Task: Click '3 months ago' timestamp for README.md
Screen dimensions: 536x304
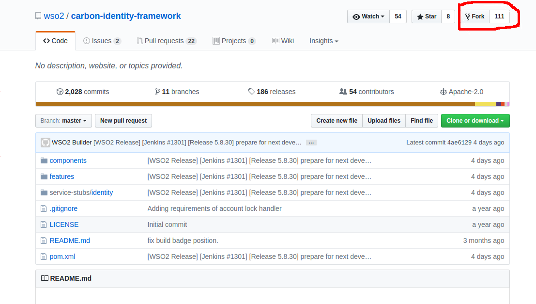Action: coord(484,240)
